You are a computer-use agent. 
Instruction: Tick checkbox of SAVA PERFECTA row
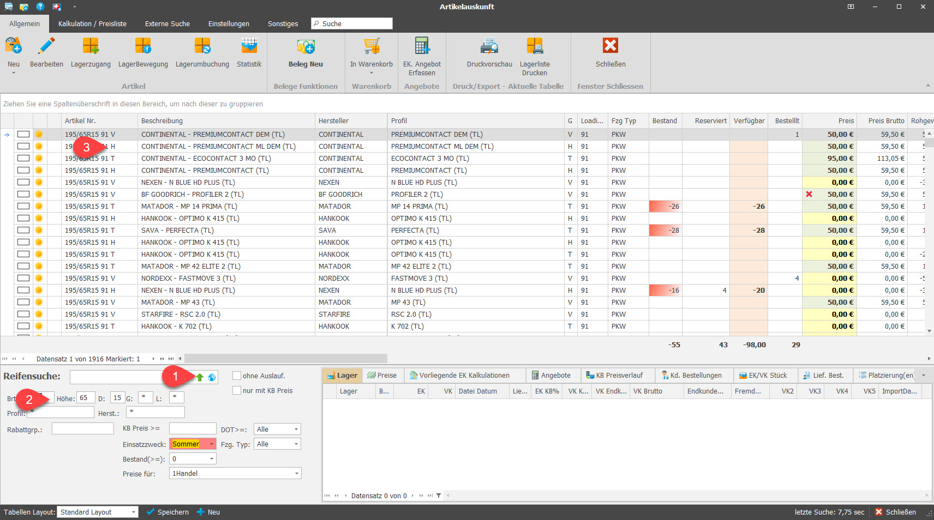pos(23,230)
